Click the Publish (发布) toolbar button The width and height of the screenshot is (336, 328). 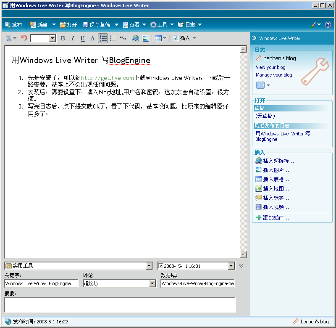tap(13, 25)
